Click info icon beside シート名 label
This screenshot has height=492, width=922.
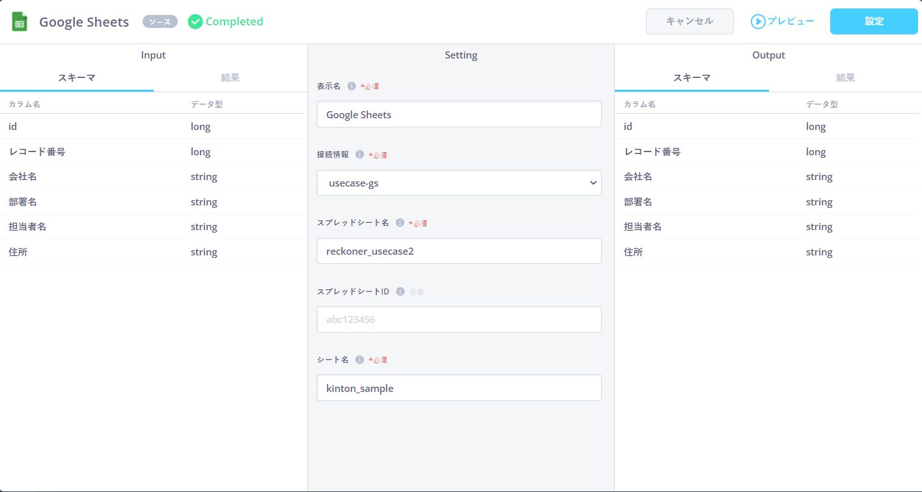click(359, 359)
